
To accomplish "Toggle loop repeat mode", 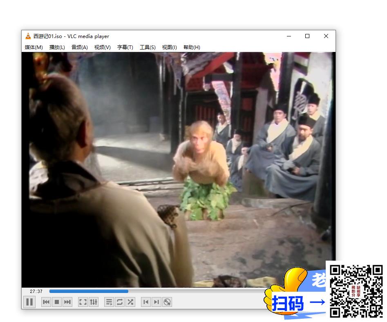I will click(120, 302).
